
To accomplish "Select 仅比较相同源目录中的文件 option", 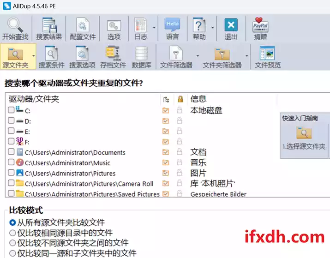I will [12, 233].
